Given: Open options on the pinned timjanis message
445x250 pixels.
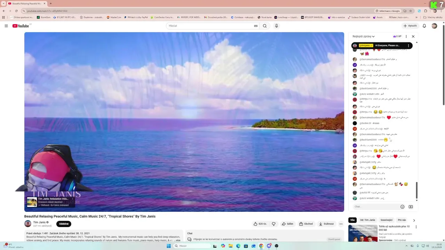Looking at the screenshot, I should (x=408, y=45).
